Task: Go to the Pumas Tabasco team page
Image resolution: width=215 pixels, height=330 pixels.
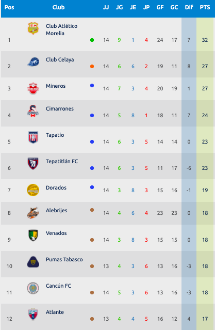Action: (x=64, y=259)
